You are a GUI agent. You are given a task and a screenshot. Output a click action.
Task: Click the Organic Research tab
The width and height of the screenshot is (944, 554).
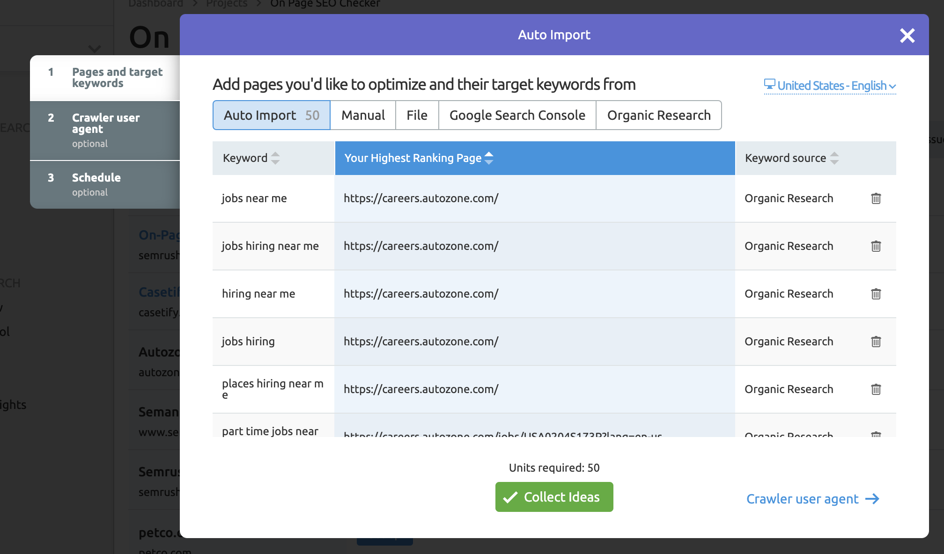pos(659,115)
